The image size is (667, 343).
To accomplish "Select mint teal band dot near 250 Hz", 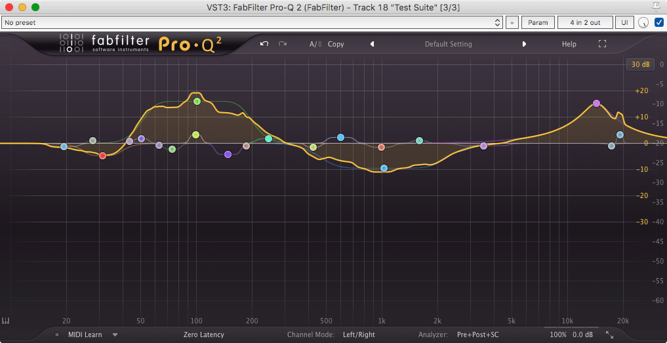I will (268, 139).
